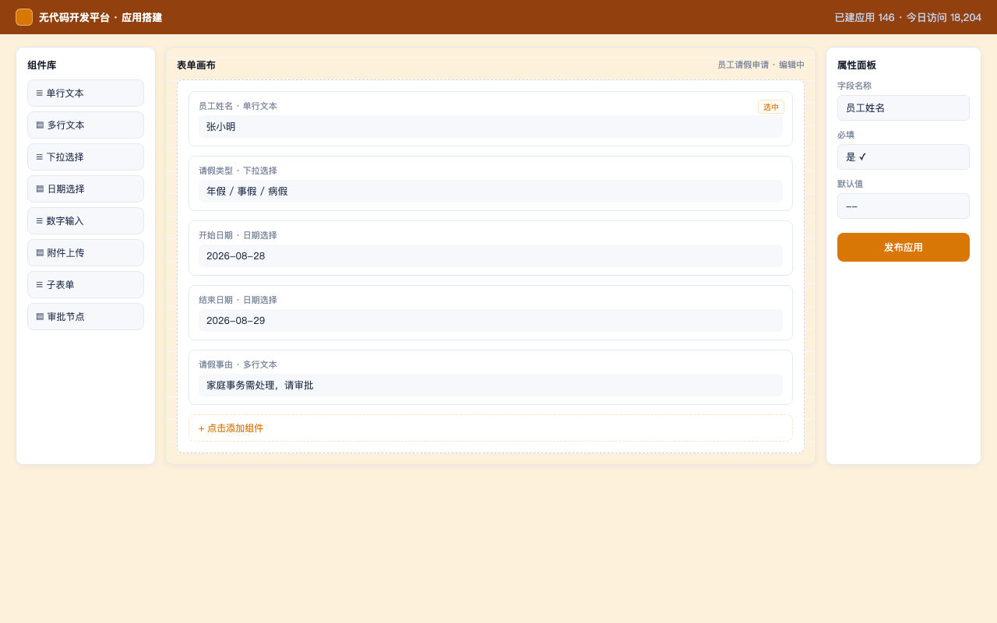Select the 审批节点 component label

pyautogui.click(x=65, y=317)
